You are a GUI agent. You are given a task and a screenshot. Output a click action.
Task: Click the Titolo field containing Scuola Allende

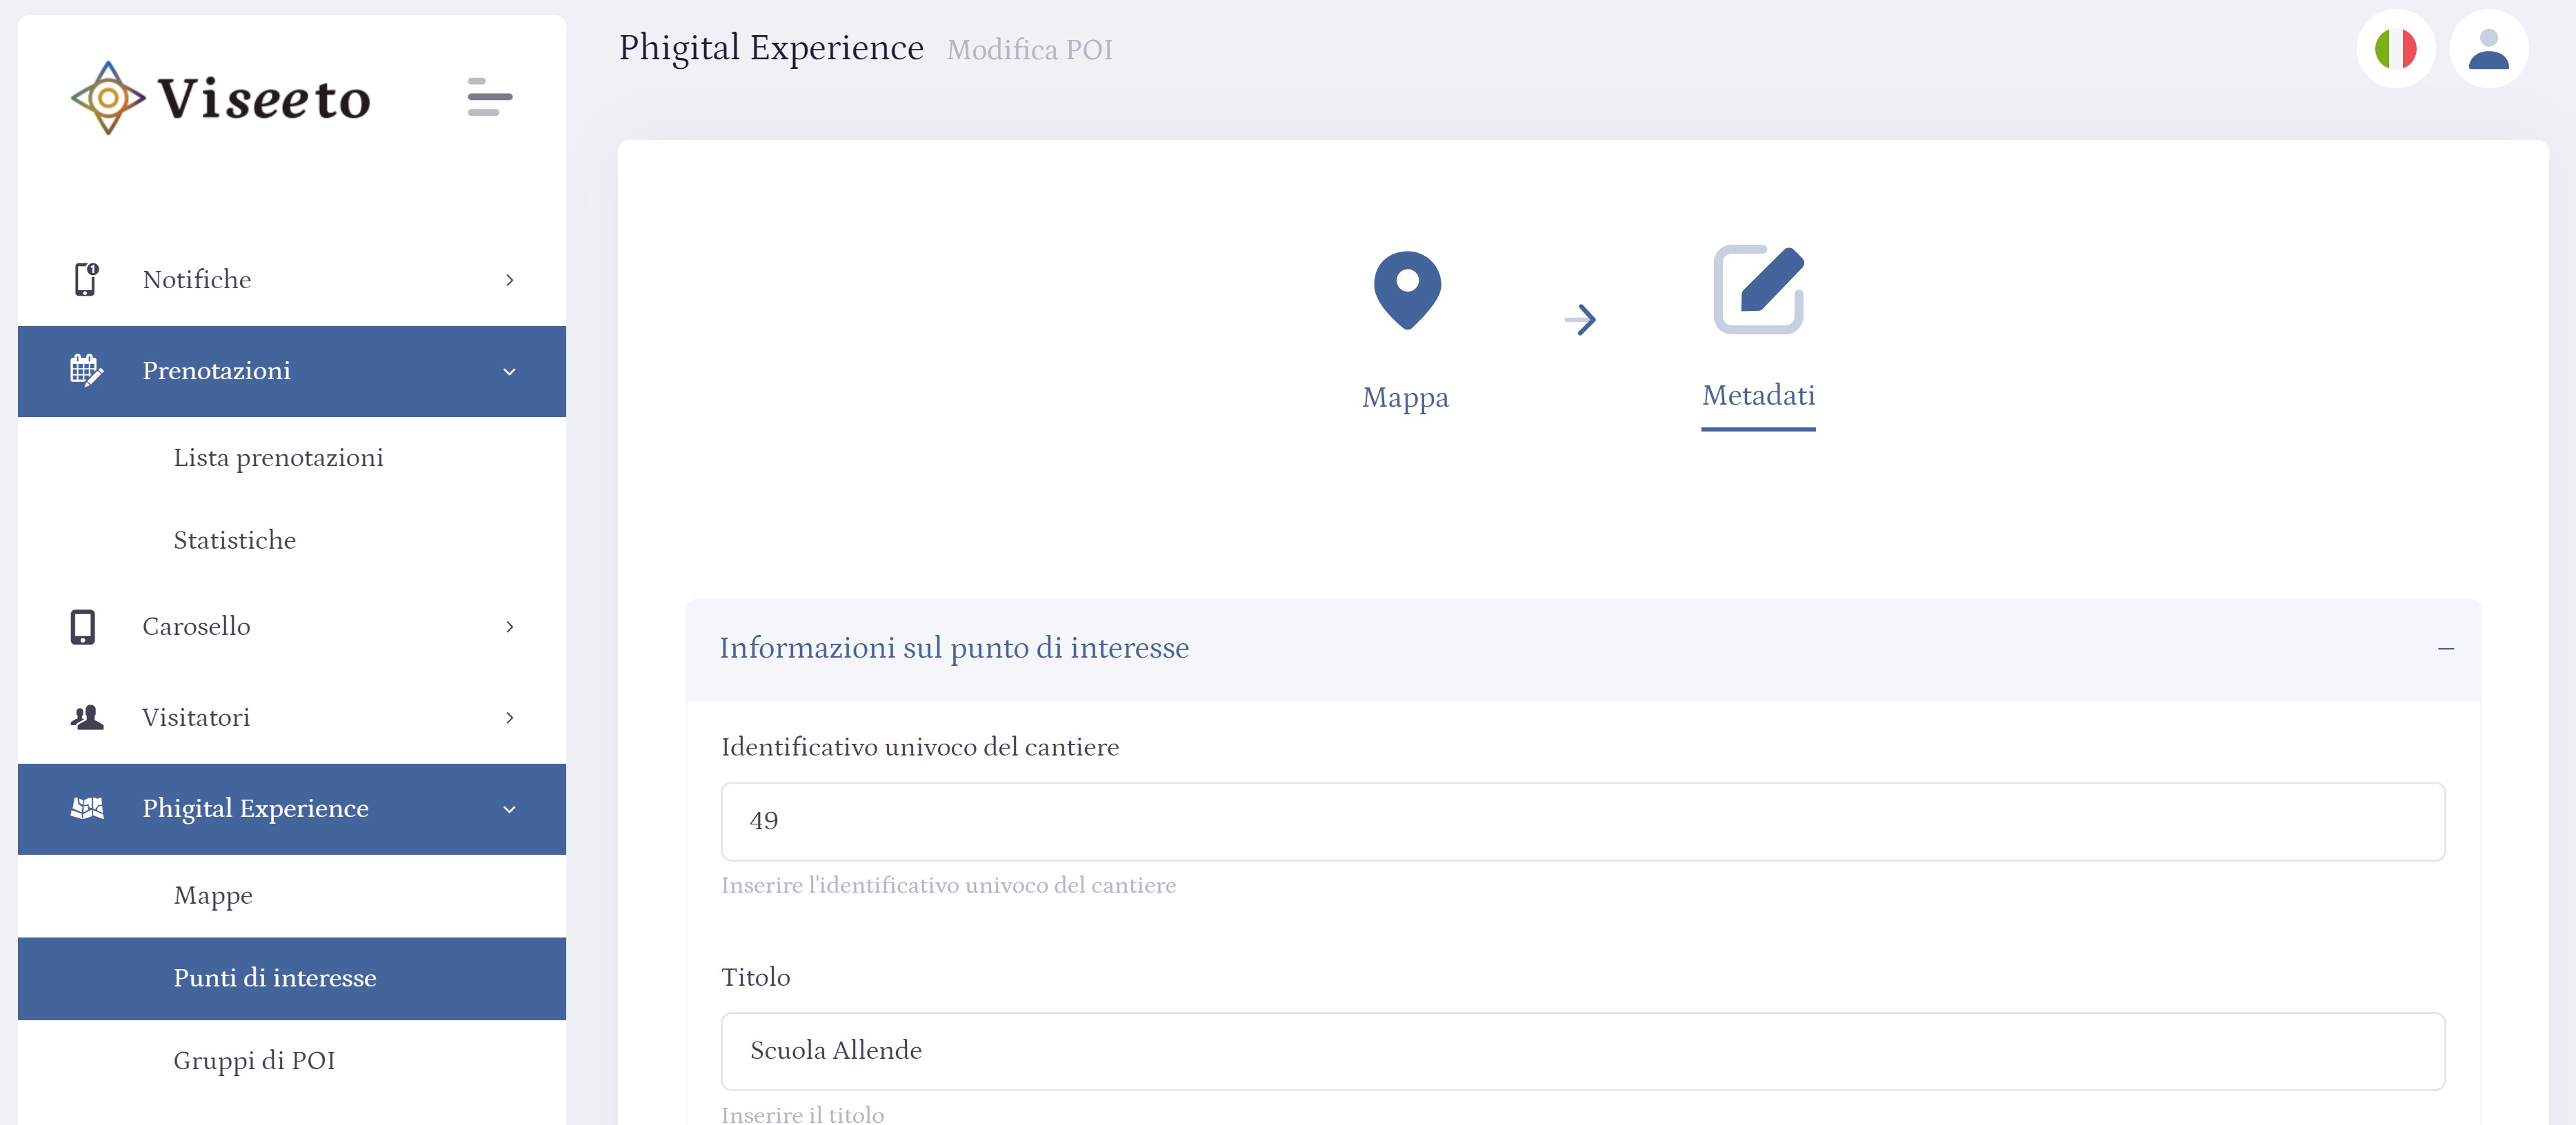[1582, 1050]
